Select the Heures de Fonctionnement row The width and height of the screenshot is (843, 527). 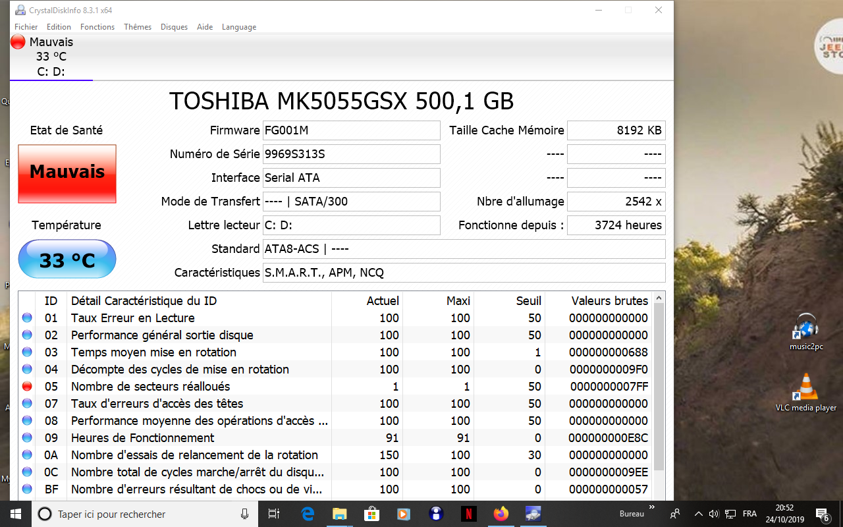click(335, 438)
